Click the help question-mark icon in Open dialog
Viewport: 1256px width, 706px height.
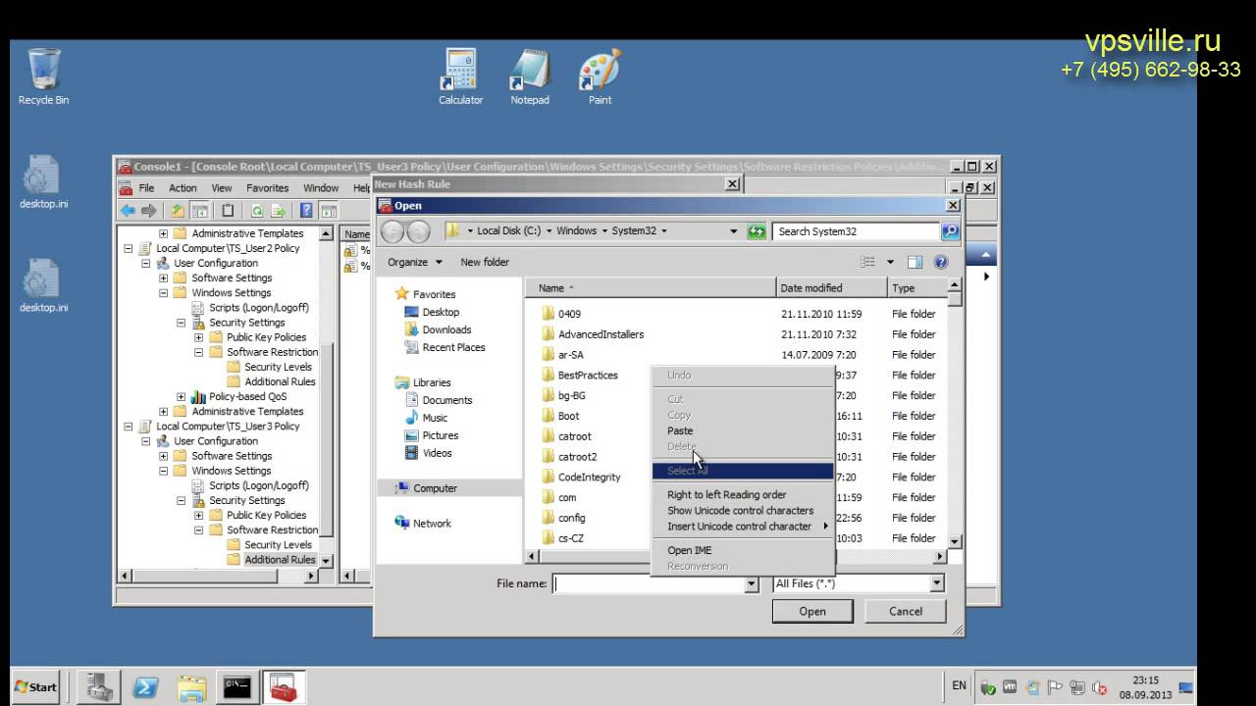coord(941,262)
